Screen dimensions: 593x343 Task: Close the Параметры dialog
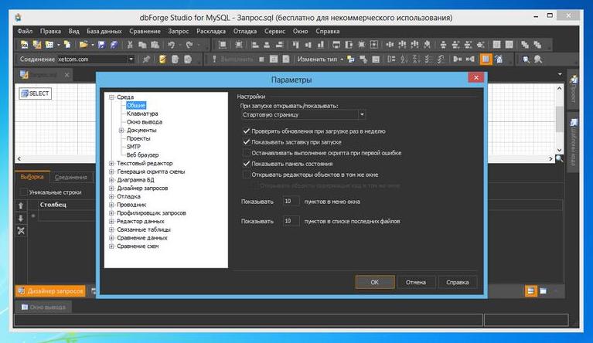tap(476, 77)
